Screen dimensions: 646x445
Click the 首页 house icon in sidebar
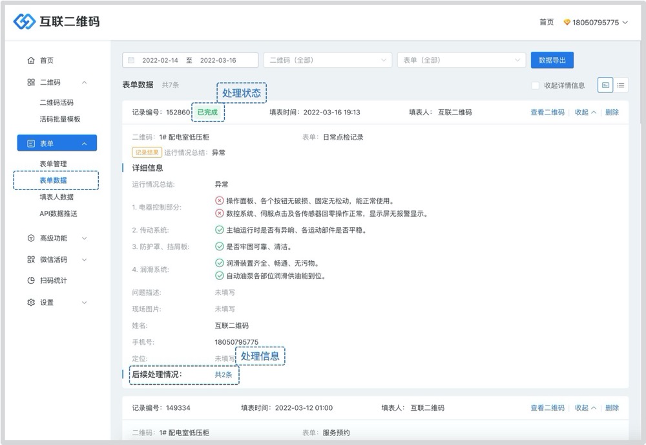pyautogui.click(x=31, y=61)
